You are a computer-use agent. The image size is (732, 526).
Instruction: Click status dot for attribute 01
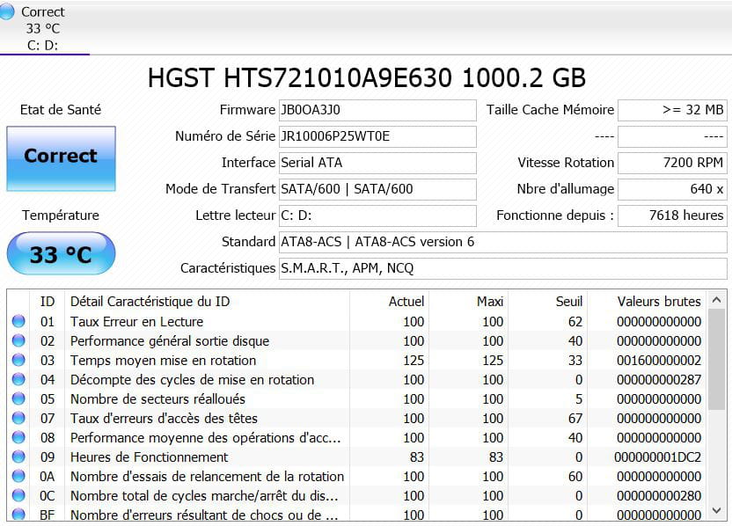(18, 322)
